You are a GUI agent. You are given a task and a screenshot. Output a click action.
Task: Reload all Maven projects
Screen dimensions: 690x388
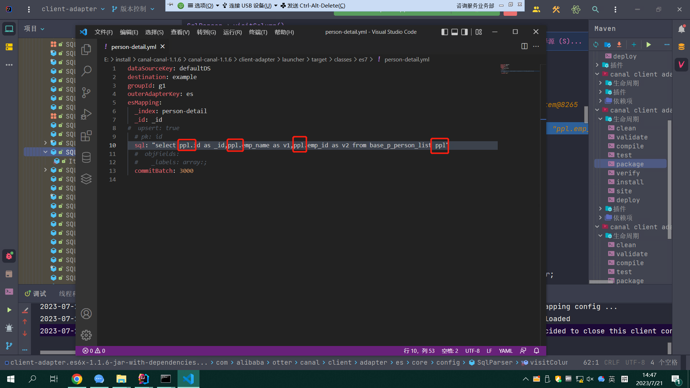click(595, 45)
